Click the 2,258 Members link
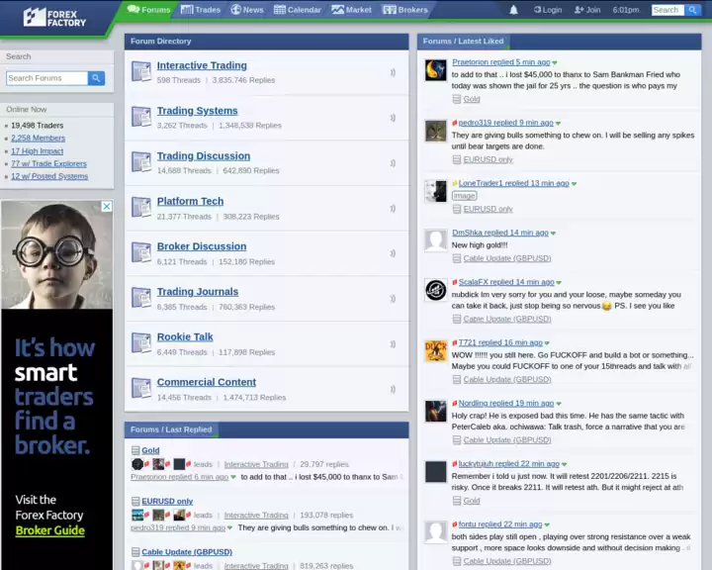This screenshot has width=712, height=570. (x=38, y=139)
